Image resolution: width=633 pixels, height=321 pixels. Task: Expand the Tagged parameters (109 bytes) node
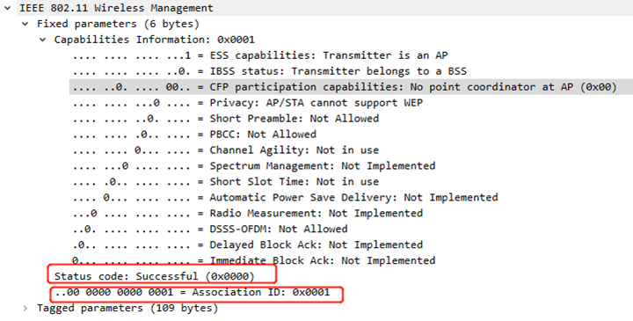(x=25, y=308)
